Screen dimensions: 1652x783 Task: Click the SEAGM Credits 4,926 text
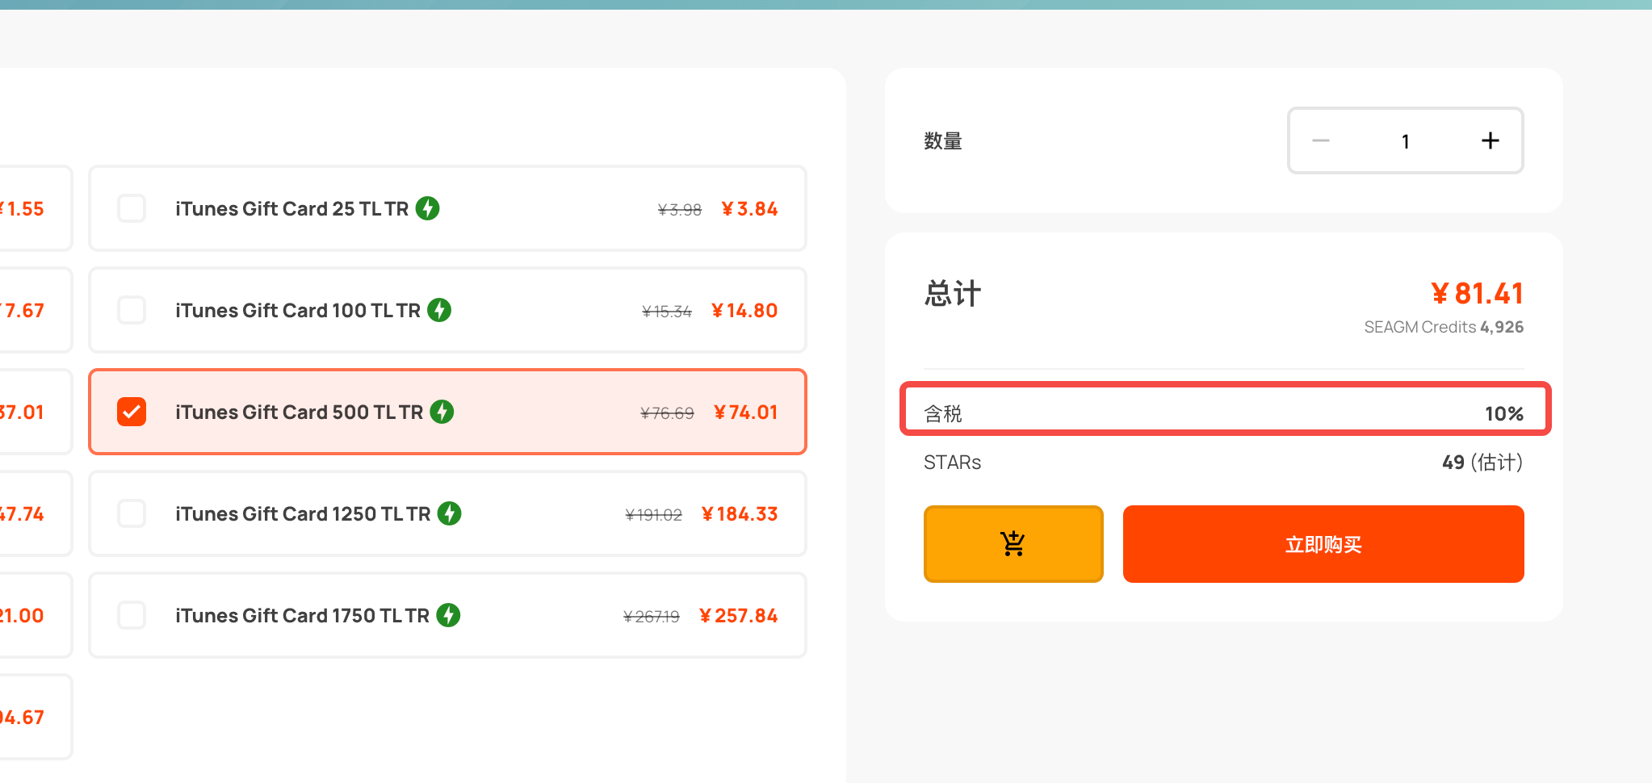tap(1444, 327)
